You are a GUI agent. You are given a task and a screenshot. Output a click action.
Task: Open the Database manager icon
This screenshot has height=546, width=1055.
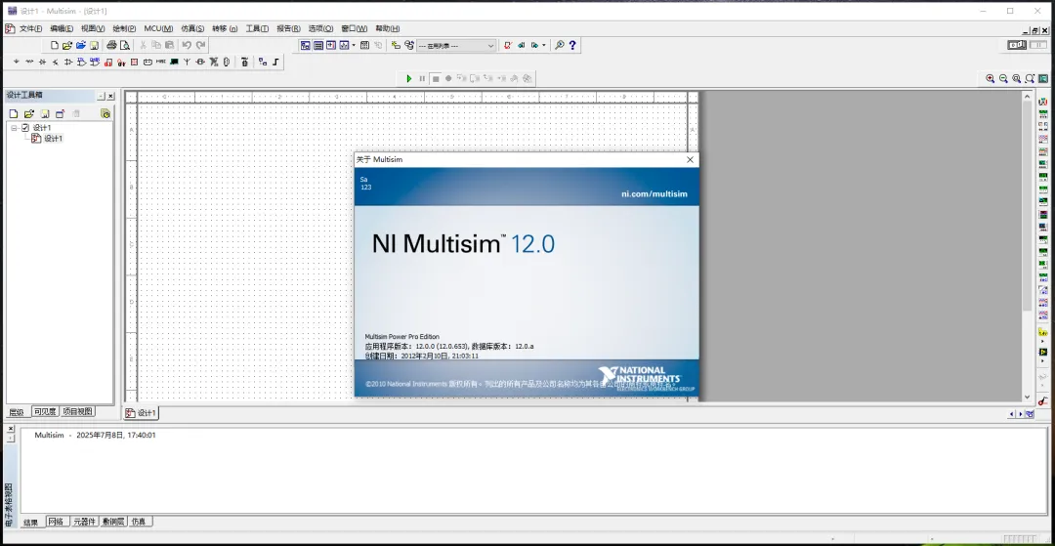pos(409,45)
